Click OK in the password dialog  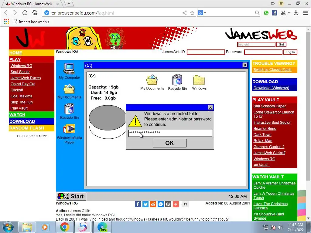click(x=169, y=143)
